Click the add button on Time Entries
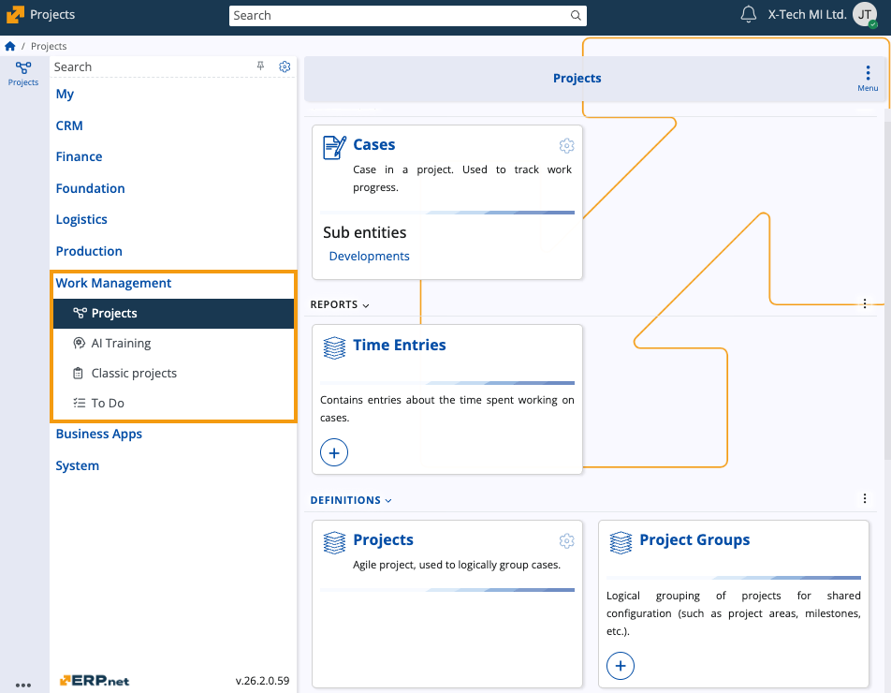This screenshot has width=891, height=693. (x=334, y=453)
